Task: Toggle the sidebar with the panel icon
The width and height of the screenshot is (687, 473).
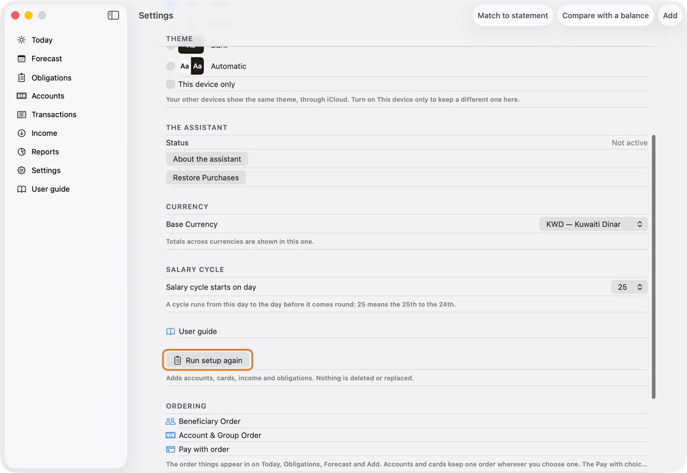Action: tap(113, 15)
